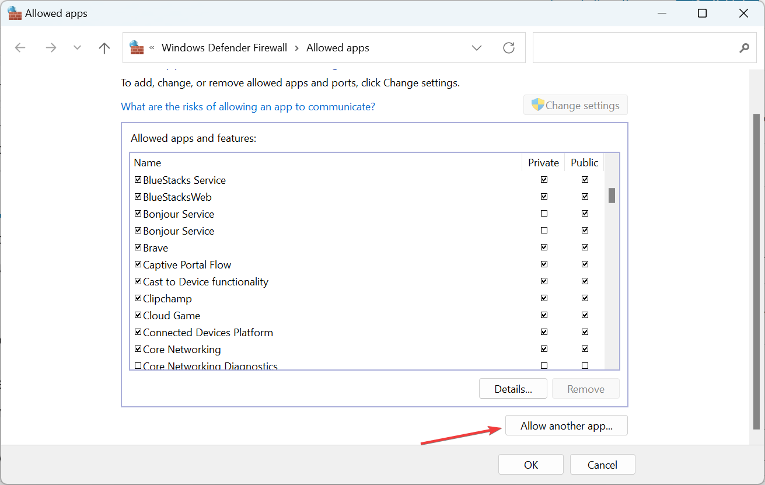This screenshot has height=485, width=765.
Task: Click the Allowed apps title bar icon
Action: 15,13
